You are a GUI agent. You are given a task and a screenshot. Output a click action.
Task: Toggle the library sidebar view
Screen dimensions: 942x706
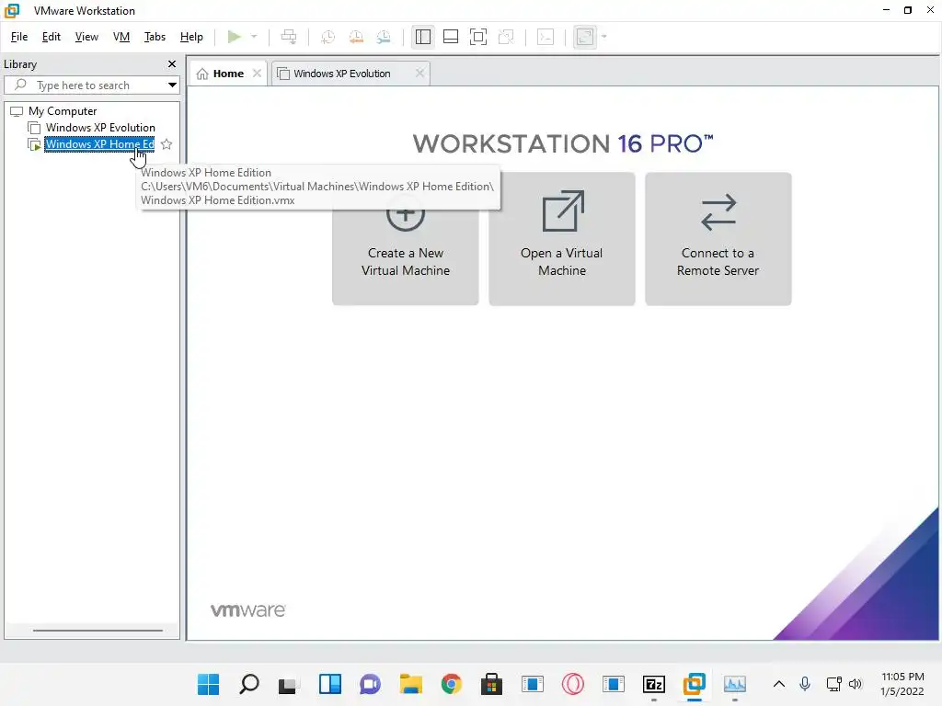[x=423, y=37]
